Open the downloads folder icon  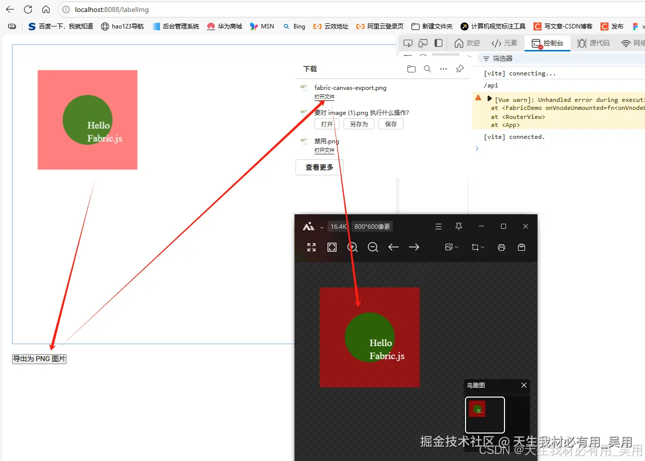click(411, 68)
